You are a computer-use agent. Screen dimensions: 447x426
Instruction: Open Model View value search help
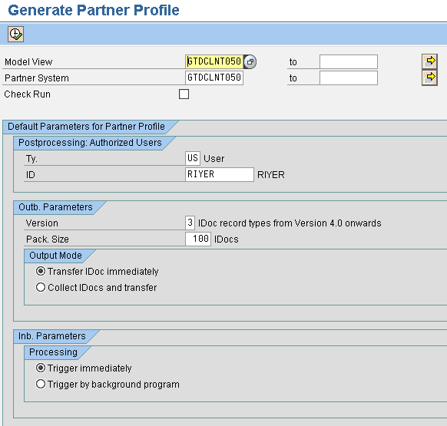[x=250, y=61]
